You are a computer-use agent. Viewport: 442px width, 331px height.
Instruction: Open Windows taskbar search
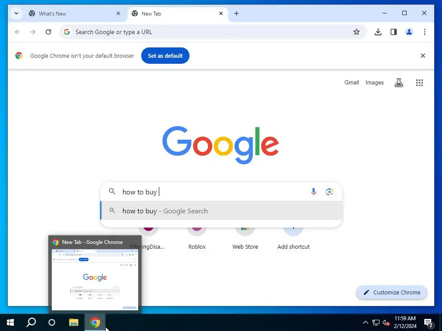(x=31, y=322)
